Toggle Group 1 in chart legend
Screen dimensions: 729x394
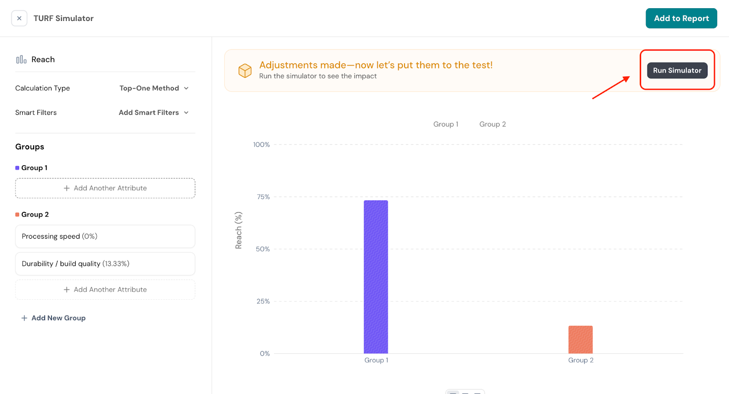445,124
